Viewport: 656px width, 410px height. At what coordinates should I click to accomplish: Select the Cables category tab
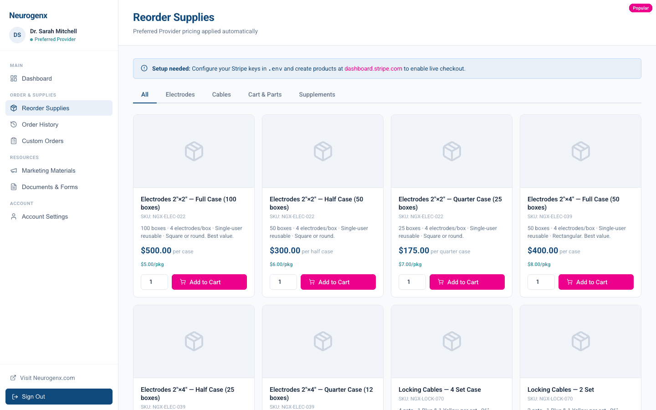pyautogui.click(x=221, y=94)
